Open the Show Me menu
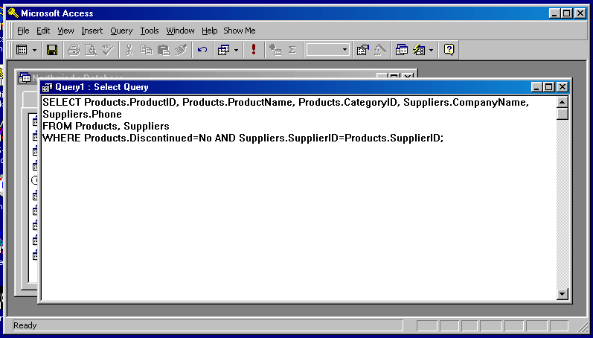The height and width of the screenshot is (338, 593). (240, 31)
